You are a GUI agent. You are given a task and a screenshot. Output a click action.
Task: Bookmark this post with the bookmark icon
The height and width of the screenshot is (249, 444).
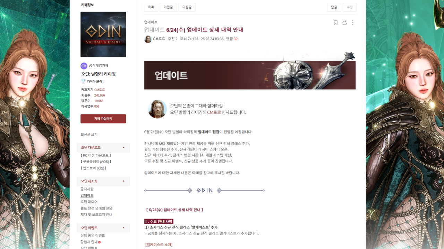pyautogui.click(x=335, y=22)
